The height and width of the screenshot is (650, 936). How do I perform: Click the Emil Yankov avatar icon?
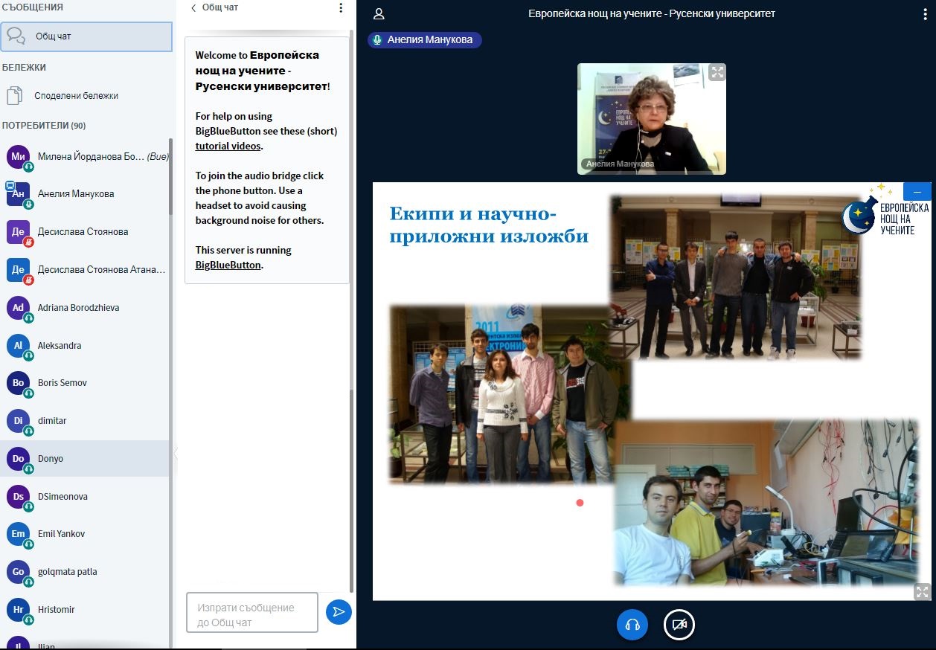pos(18,534)
